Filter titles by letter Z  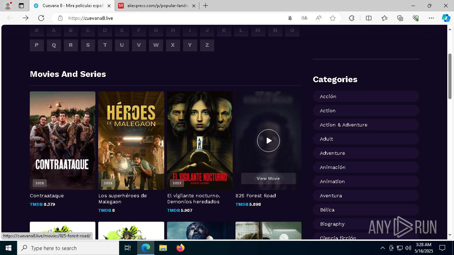click(207, 45)
